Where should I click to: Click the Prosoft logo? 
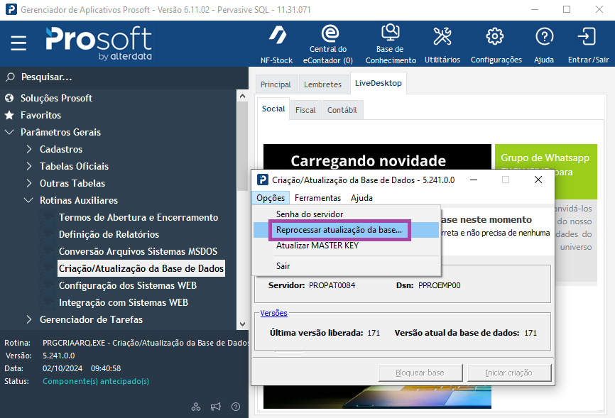click(99, 43)
